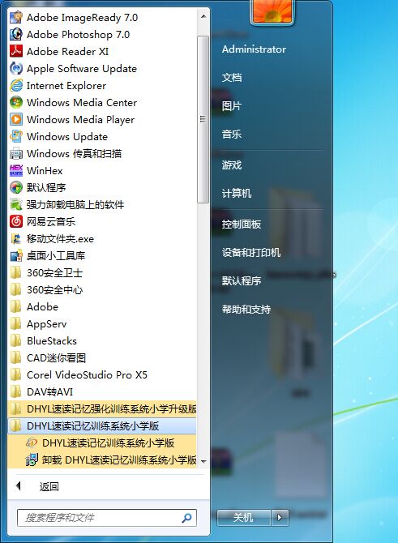Expand the BlueStacks folder
This screenshot has width=398, height=543.
[102, 340]
